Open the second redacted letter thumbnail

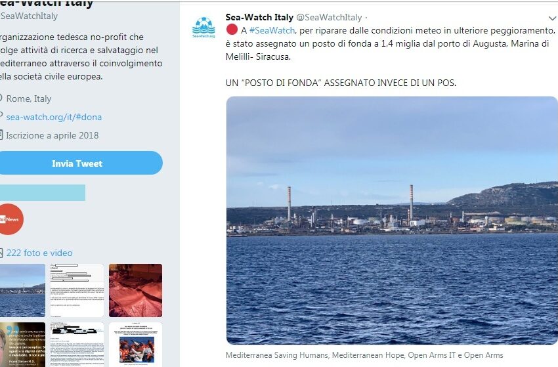(77, 345)
